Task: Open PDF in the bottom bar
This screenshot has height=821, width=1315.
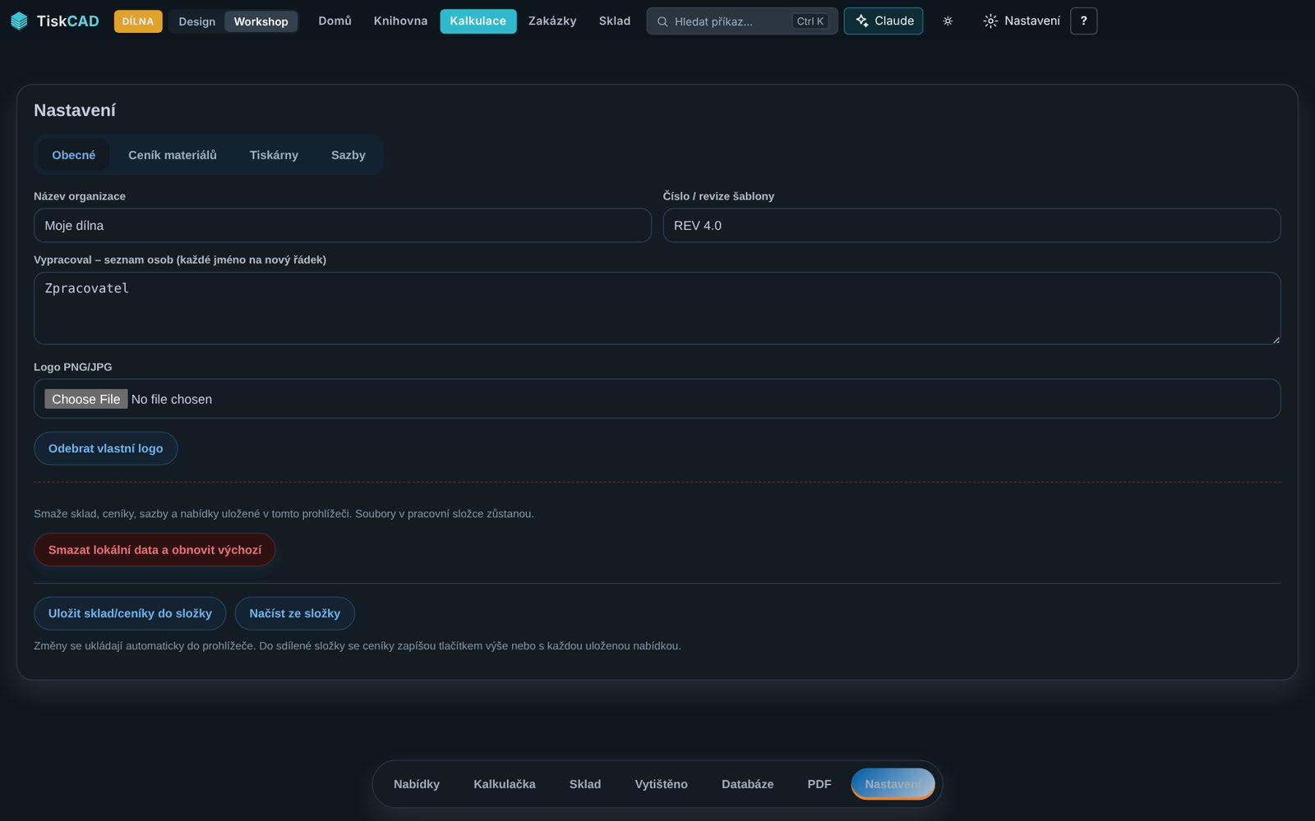Action: [819, 784]
